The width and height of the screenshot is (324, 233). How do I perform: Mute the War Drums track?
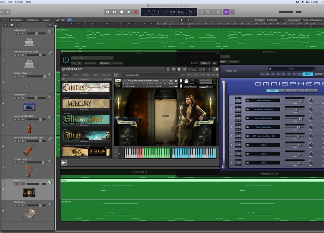pos(15,205)
